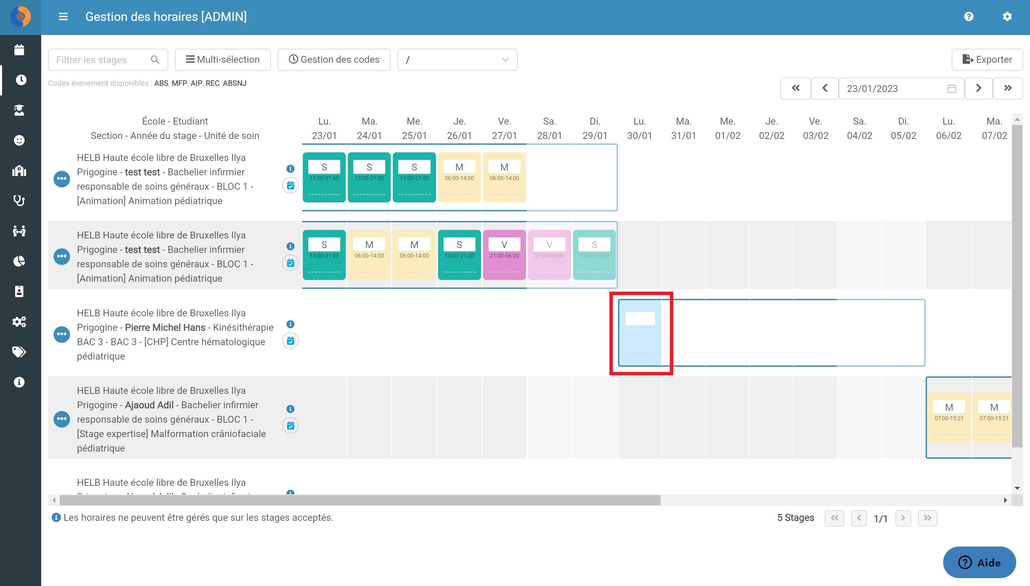Image resolution: width=1030 pixels, height=586 pixels.
Task: Open the stethoscope icon in sidebar
Action: [x=19, y=201]
